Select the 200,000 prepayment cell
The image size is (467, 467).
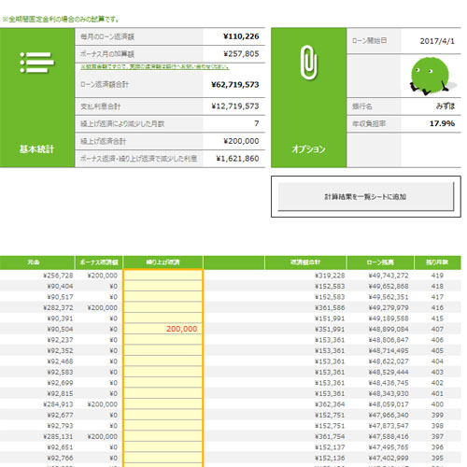pos(163,329)
